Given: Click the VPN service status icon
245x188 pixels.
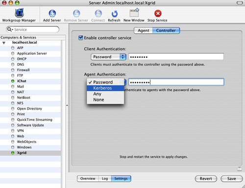Looking at the screenshot, I should point(13,131).
